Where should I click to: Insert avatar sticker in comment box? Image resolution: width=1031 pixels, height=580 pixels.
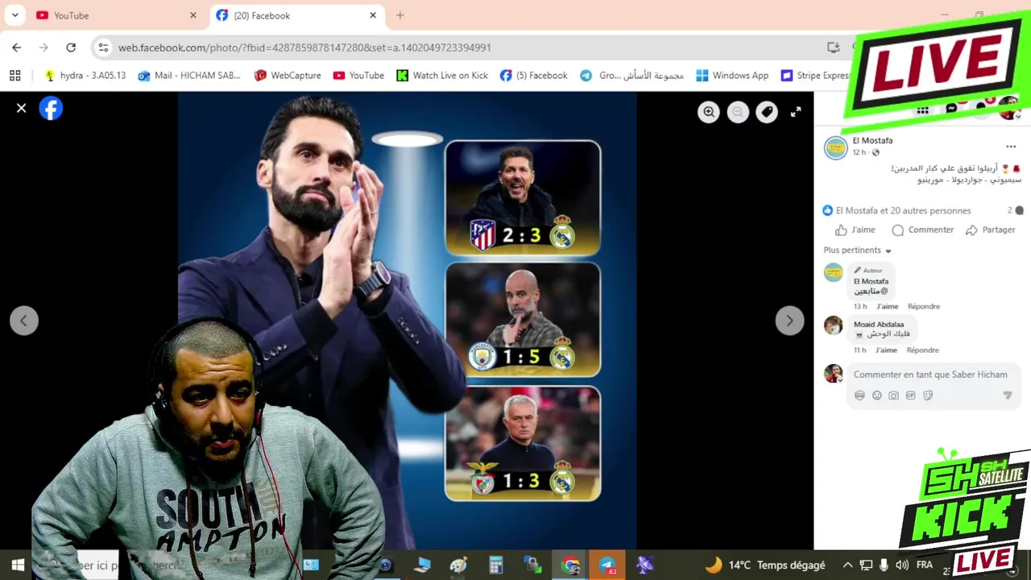pyautogui.click(x=859, y=396)
